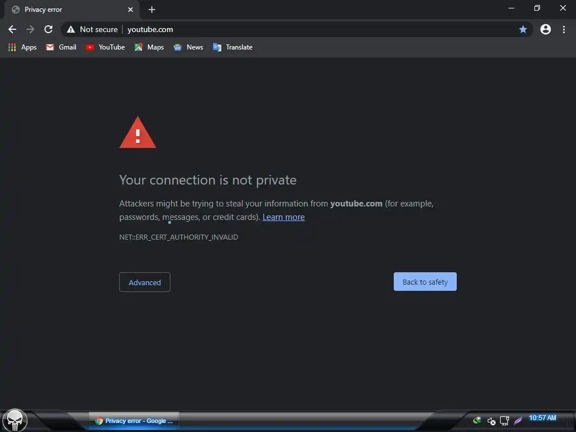Open the Apps bookmark shortcut
Viewport: 576px width, 432px height.
pyautogui.click(x=22, y=47)
